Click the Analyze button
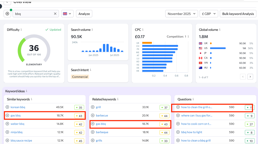The image size is (258, 144). point(84,14)
